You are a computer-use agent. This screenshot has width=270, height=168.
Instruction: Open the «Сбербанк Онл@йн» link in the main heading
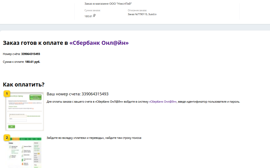99,43
